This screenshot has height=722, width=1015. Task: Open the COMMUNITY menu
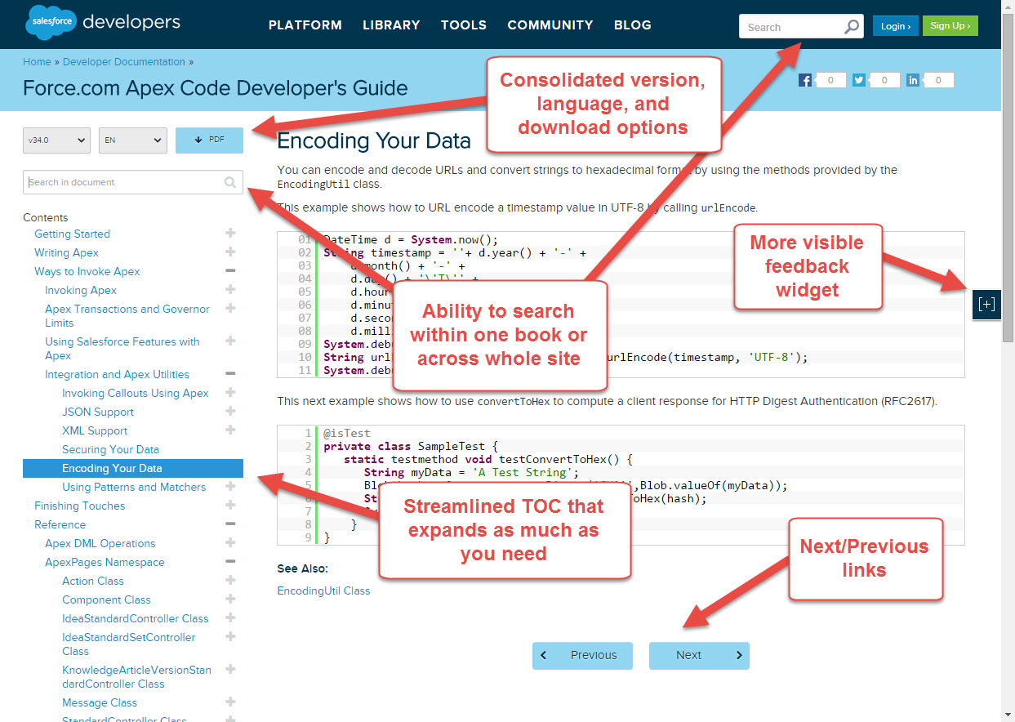(x=550, y=25)
